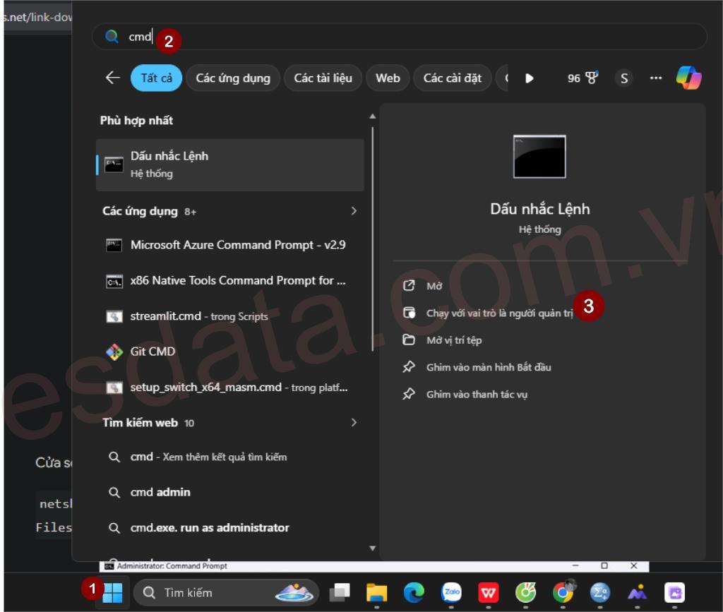Click the Windows Start button

click(x=113, y=593)
